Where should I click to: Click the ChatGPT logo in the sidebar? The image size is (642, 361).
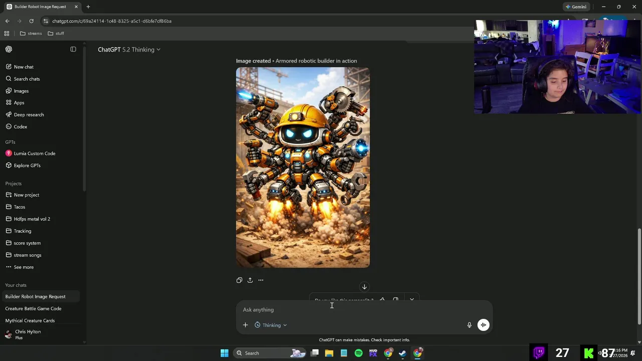(x=9, y=49)
